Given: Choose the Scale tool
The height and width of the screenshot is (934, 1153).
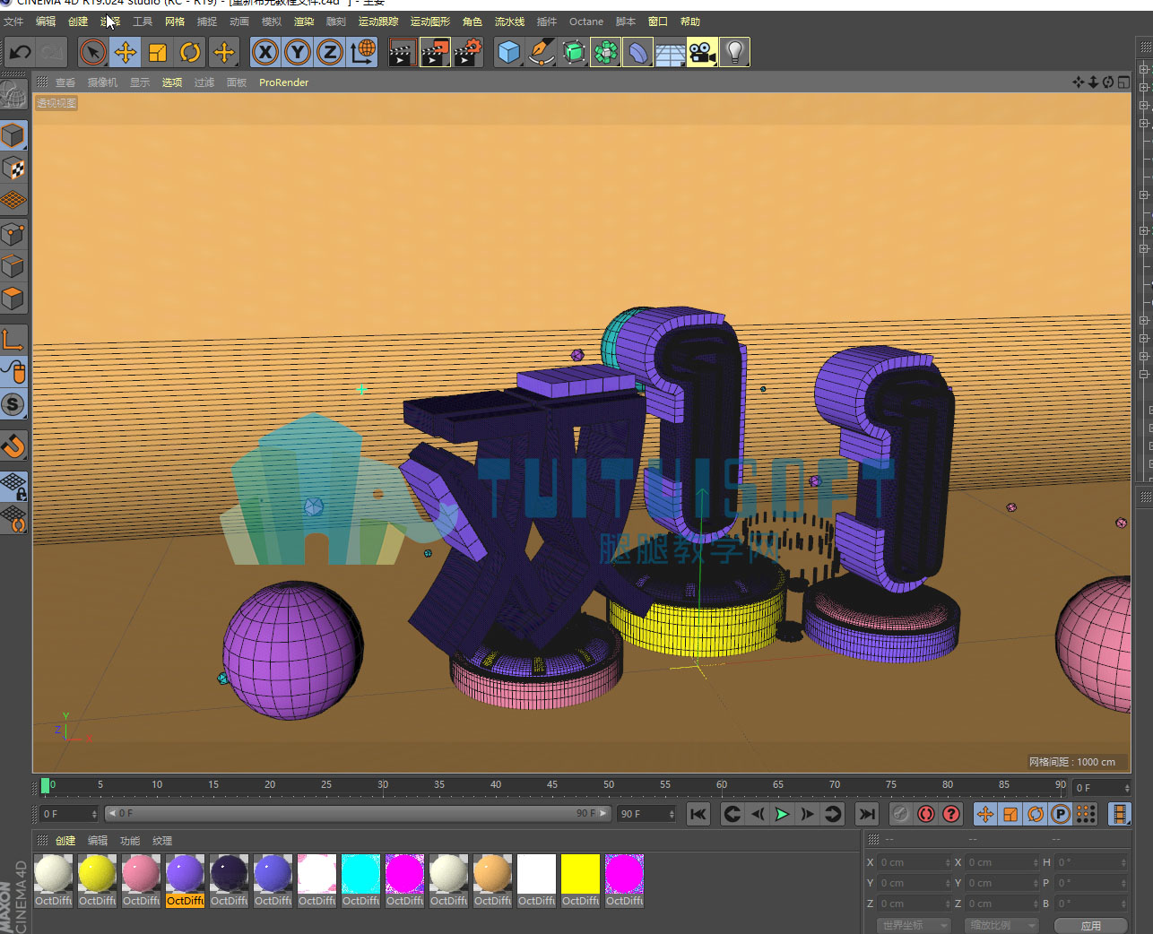Looking at the screenshot, I should point(158,53).
